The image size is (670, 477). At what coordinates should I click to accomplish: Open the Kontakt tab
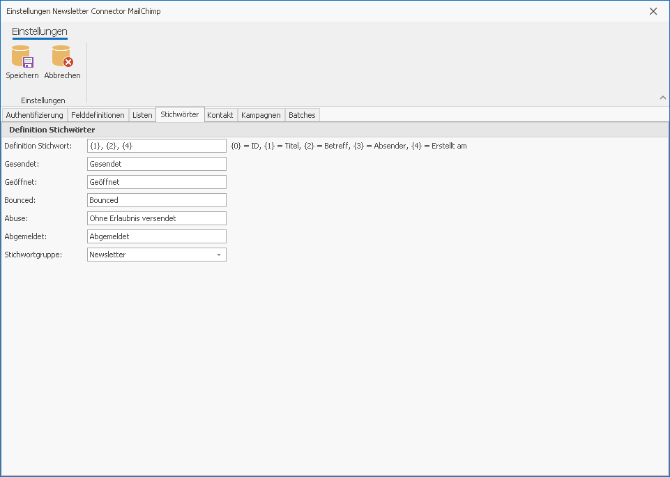tap(220, 115)
